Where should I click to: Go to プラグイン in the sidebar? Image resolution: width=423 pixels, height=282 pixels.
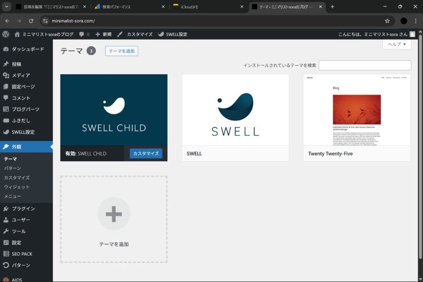coord(23,209)
